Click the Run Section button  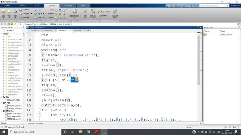pyautogui.click(x=104, y=12)
